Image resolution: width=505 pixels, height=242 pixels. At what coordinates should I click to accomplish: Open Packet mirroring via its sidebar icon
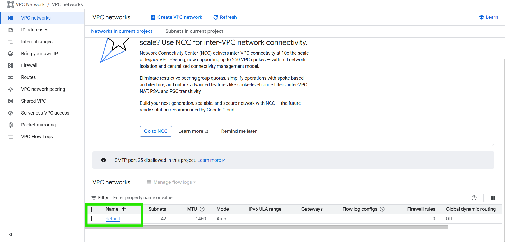click(x=11, y=125)
